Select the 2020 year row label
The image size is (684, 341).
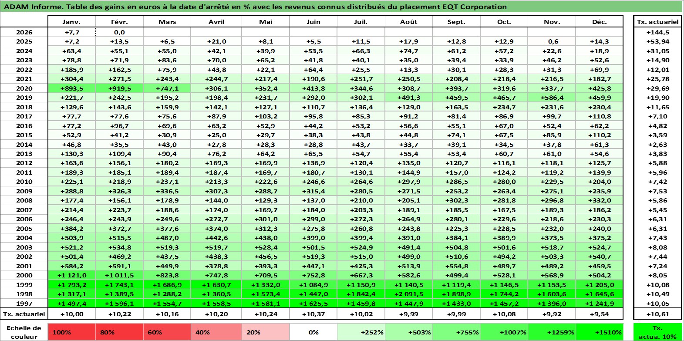coord(24,88)
